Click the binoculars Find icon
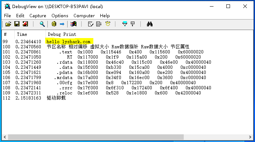Screen dimensions: 255x142 [x=150, y=24]
